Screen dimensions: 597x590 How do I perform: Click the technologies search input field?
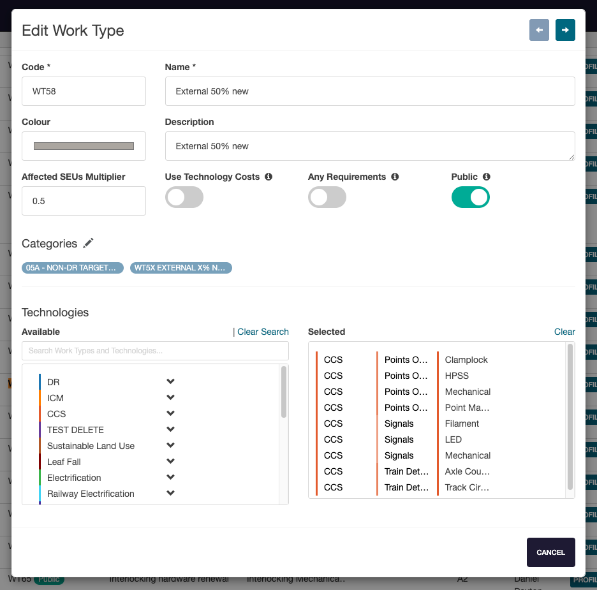coord(155,351)
